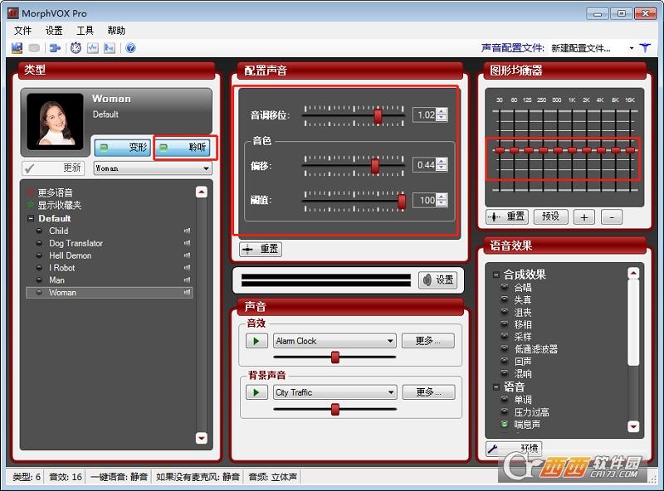Click the equalizer 重置 reset button
Viewport: 664px width, 491px height.
[x=507, y=216]
